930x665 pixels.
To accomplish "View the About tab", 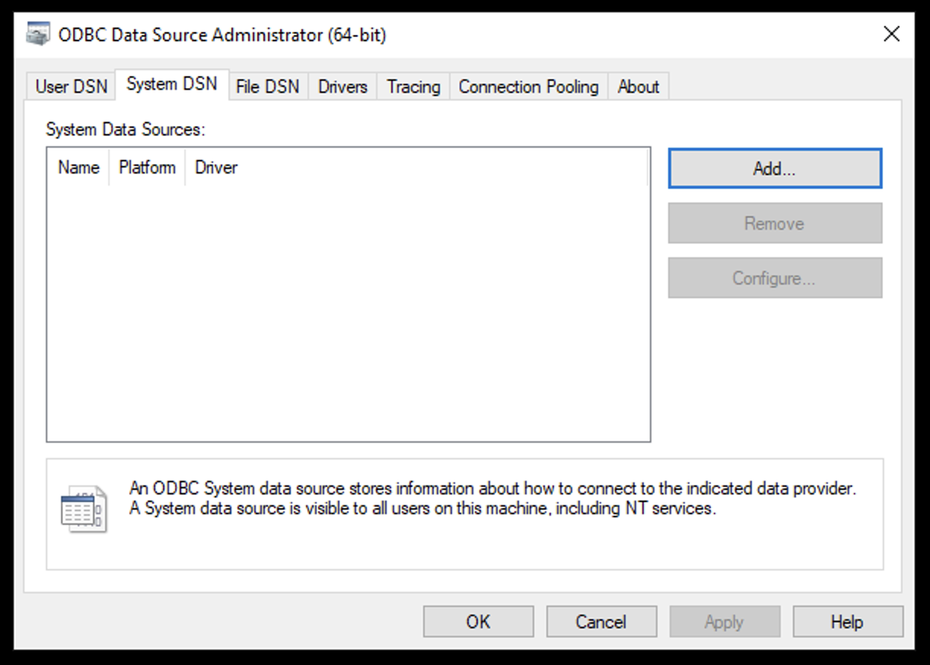I will pyautogui.click(x=639, y=87).
